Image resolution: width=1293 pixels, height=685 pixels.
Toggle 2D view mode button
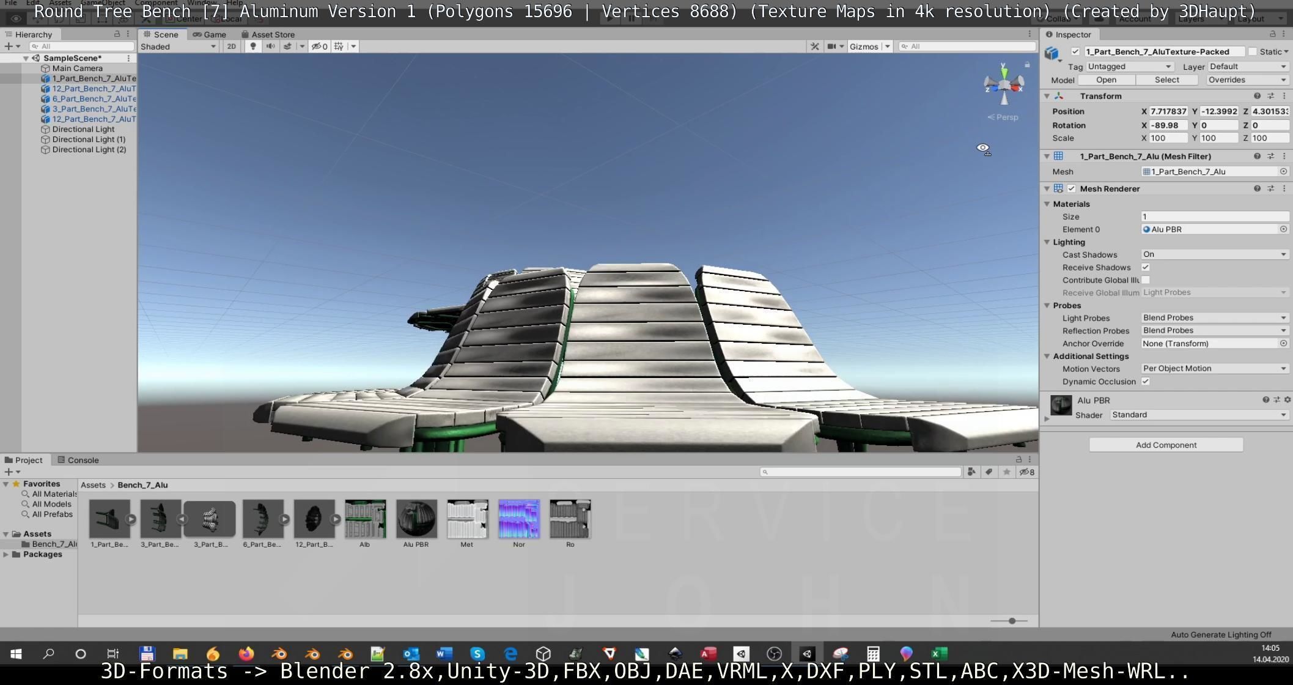pyautogui.click(x=231, y=46)
